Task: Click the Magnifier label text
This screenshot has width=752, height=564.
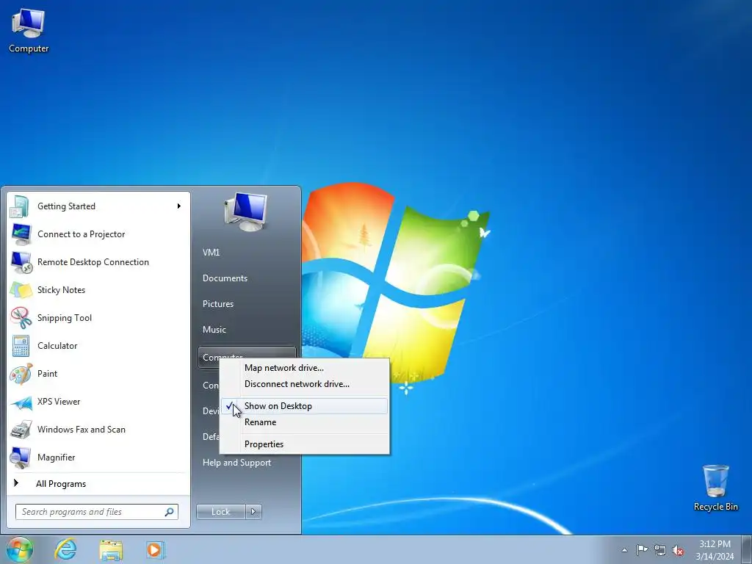Action: [57, 458]
